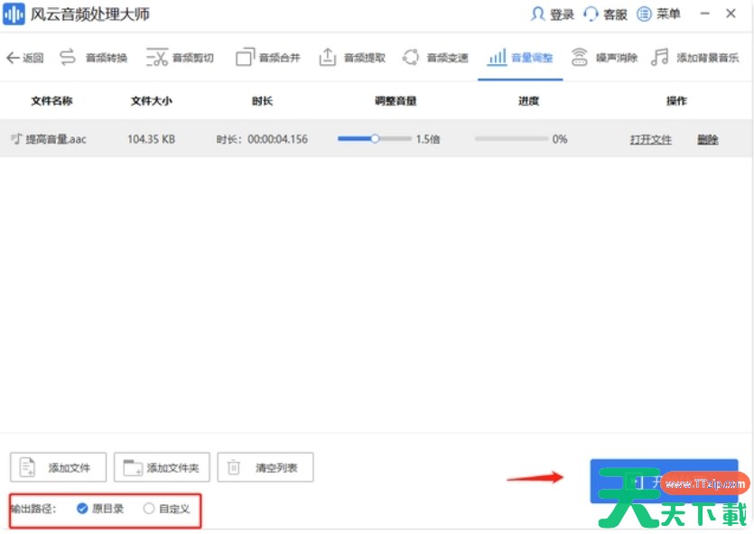Select the 音频提取 extraction tool
754x534 pixels.
pos(351,55)
